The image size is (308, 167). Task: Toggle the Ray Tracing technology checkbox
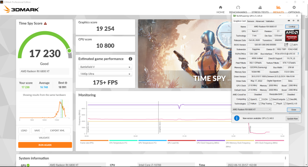click(x=261, y=103)
